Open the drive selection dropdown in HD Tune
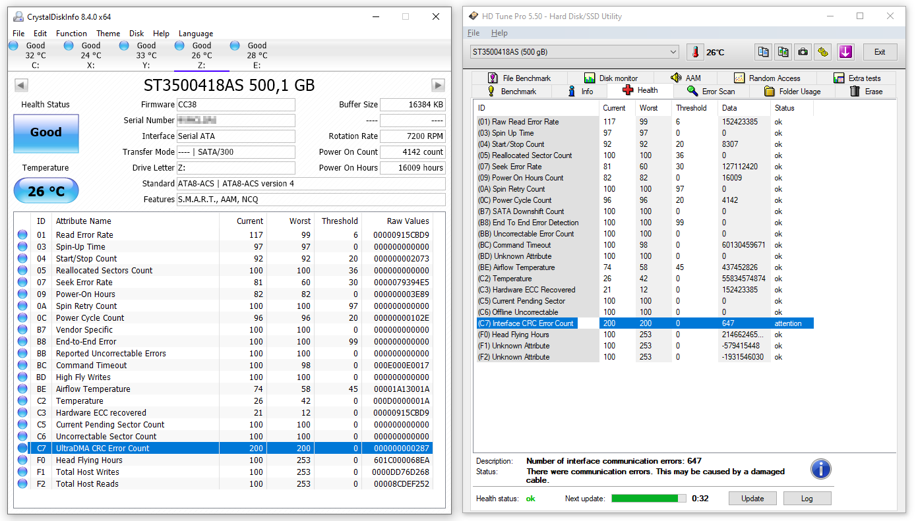 (574, 52)
